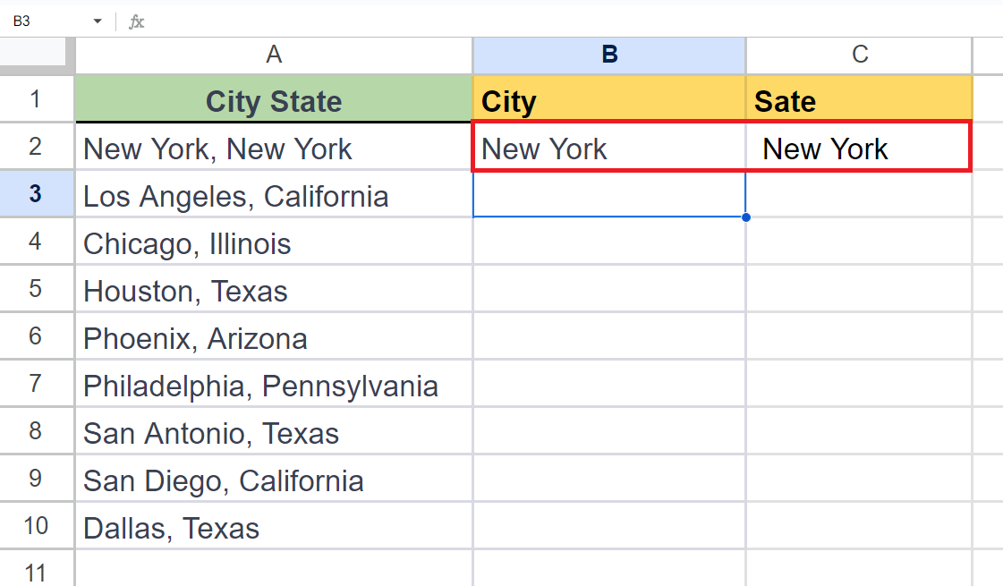Select row number 3

point(37,195)
